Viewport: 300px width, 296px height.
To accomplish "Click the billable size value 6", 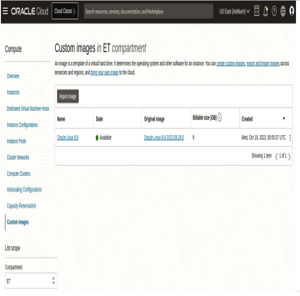I will click(x=194, y=137).
